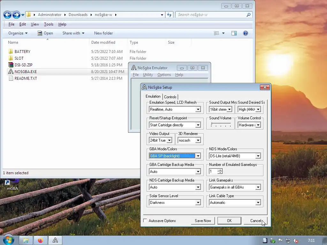
Task: Open the Link Cable Type dropdown
Action: (x=258, y=203)
